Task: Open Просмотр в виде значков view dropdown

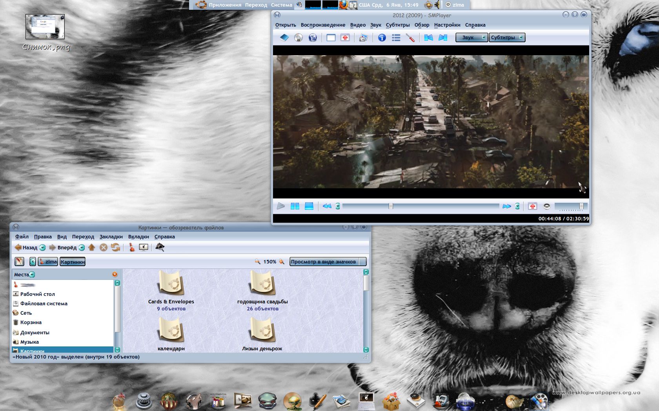Action: (328, 261)
